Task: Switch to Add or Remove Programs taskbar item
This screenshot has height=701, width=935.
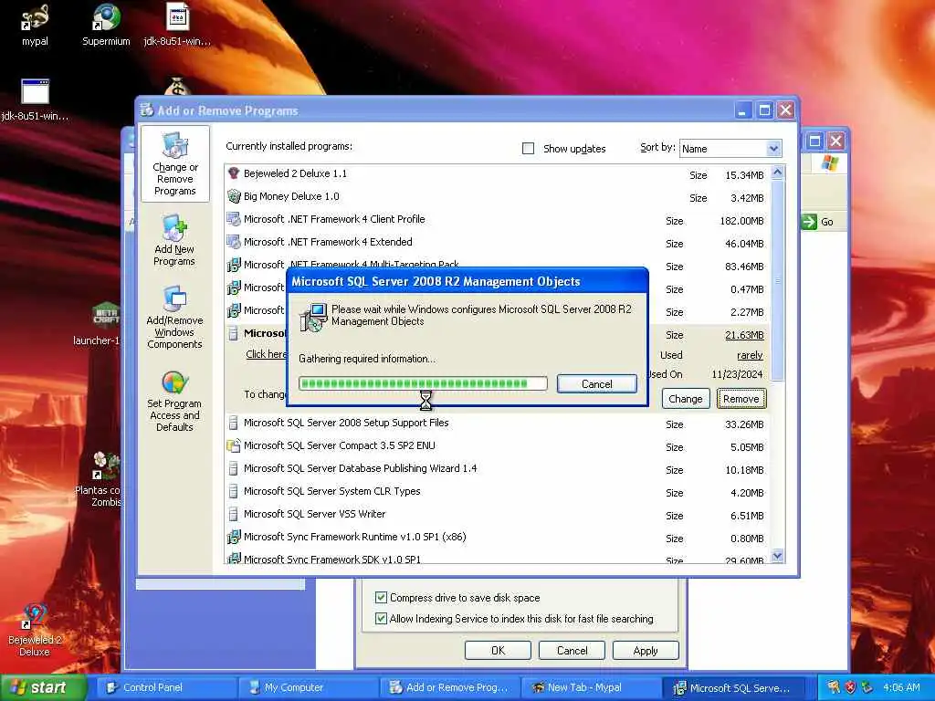Action: [449, 687]
